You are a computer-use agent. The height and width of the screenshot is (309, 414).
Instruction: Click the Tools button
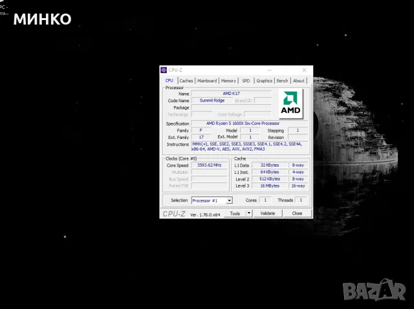(235, 213)
